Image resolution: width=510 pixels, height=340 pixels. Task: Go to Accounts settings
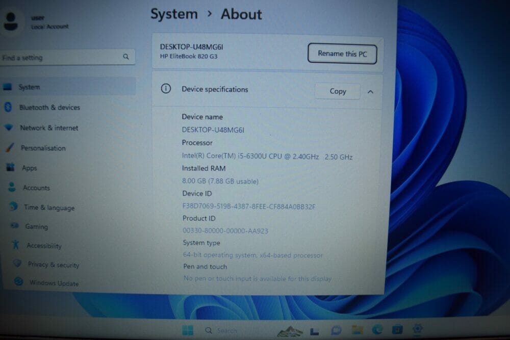(36, 188)
